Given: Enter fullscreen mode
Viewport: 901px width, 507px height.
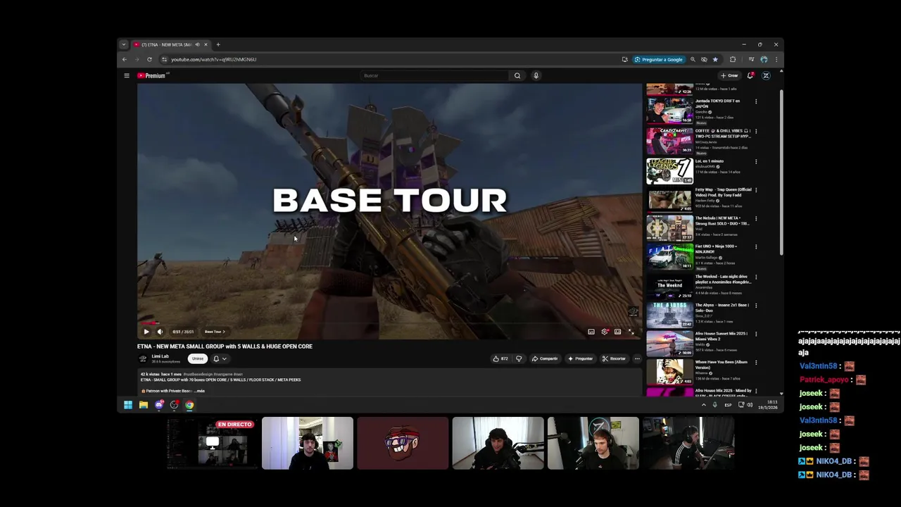Looking at the screenshot, I should point(631,332).
